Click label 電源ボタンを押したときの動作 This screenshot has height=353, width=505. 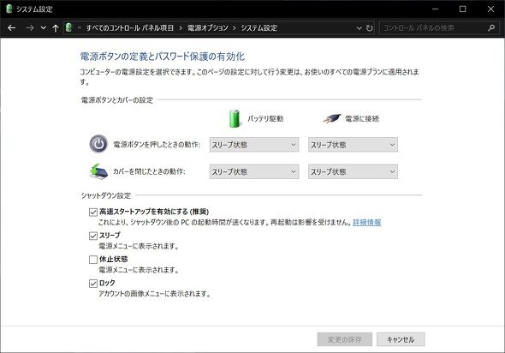(x=157, y=145)
